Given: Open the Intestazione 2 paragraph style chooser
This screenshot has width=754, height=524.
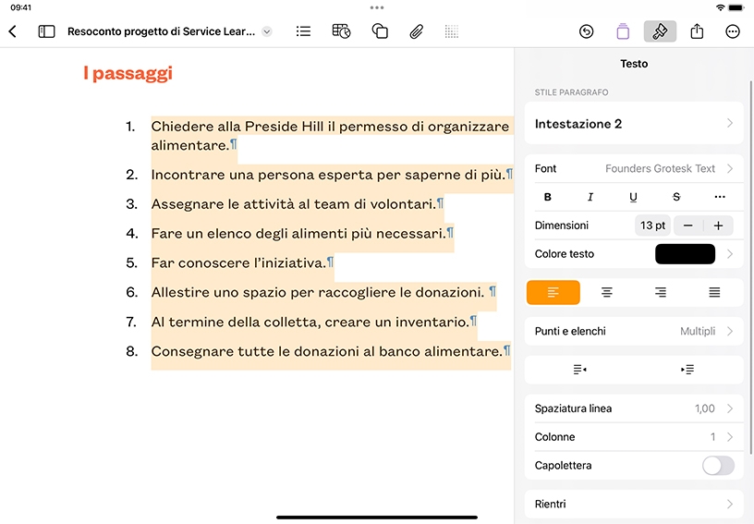Looking at the screenshot, I should click(x=634, y=124).
